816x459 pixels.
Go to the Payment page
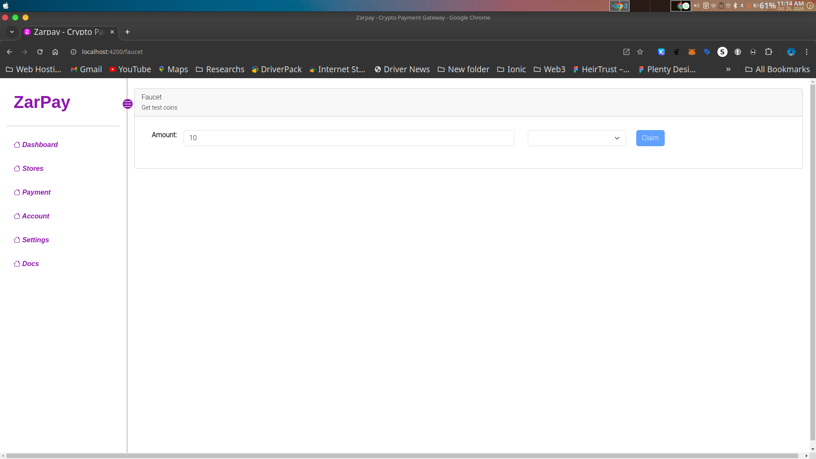(x=36, y=193)
